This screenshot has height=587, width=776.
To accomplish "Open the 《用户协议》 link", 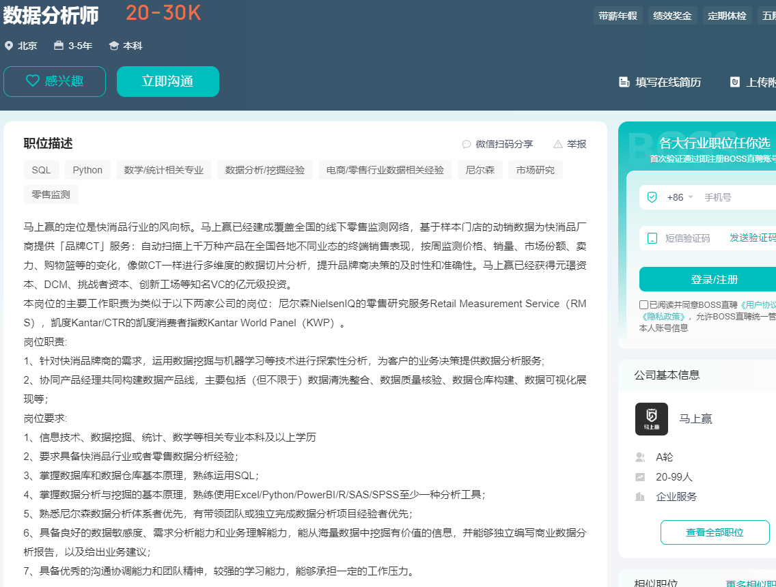I will coord(757,304).
